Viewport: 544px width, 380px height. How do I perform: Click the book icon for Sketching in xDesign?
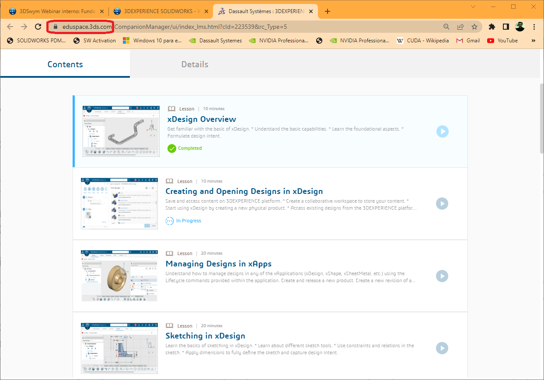pyautogui.click(x=170, y=326)
